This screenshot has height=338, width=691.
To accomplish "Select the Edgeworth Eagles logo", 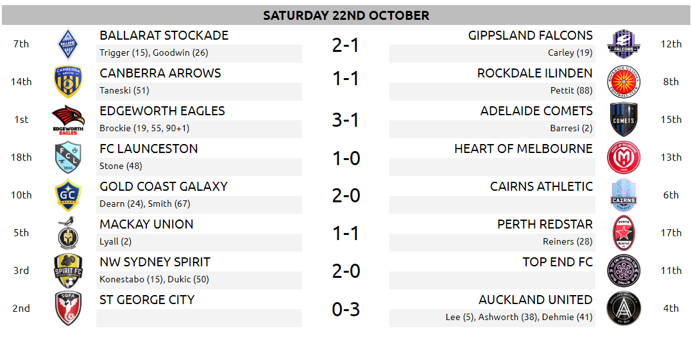I will pos(68,120).
